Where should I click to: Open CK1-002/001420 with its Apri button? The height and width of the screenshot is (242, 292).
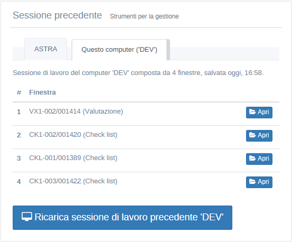click(x=259, y=136)
